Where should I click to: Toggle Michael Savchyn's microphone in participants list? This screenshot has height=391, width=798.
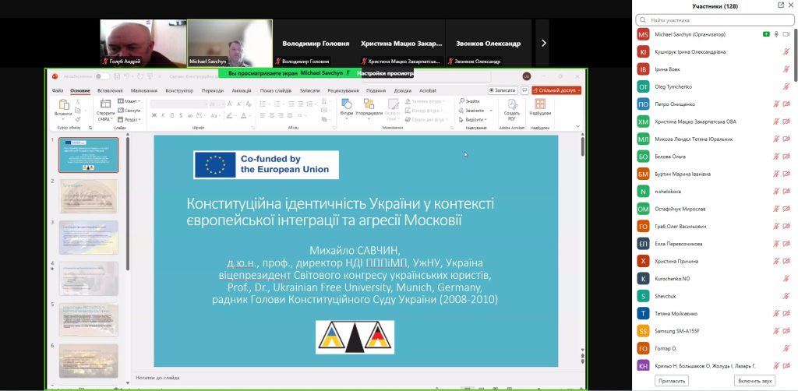coord(777,34)
